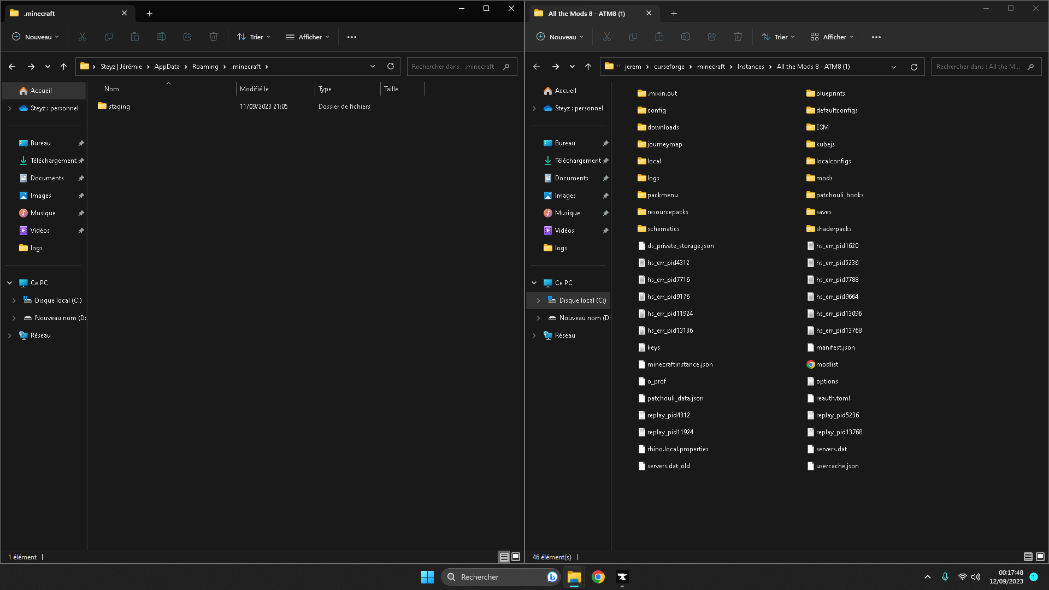
Task: Open Nouveau dropdown in All the Mods 8 window
Action: (x=560, y=37)
